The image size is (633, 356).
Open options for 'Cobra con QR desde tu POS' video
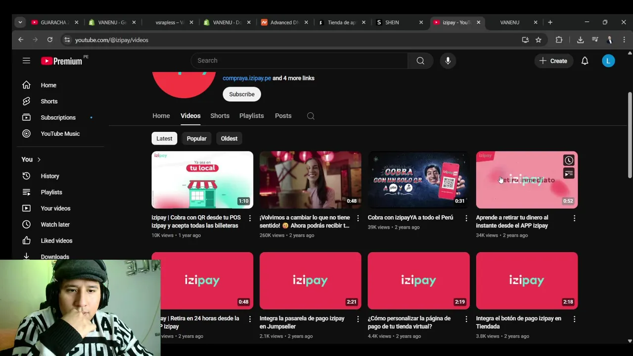(250, 218)
